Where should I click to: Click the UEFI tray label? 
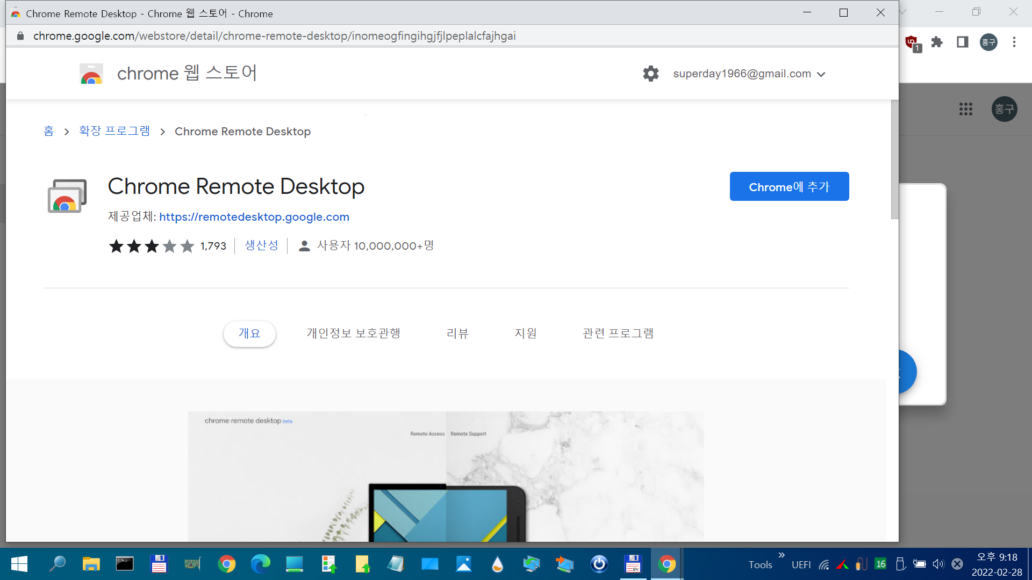(x=801, y=564)
